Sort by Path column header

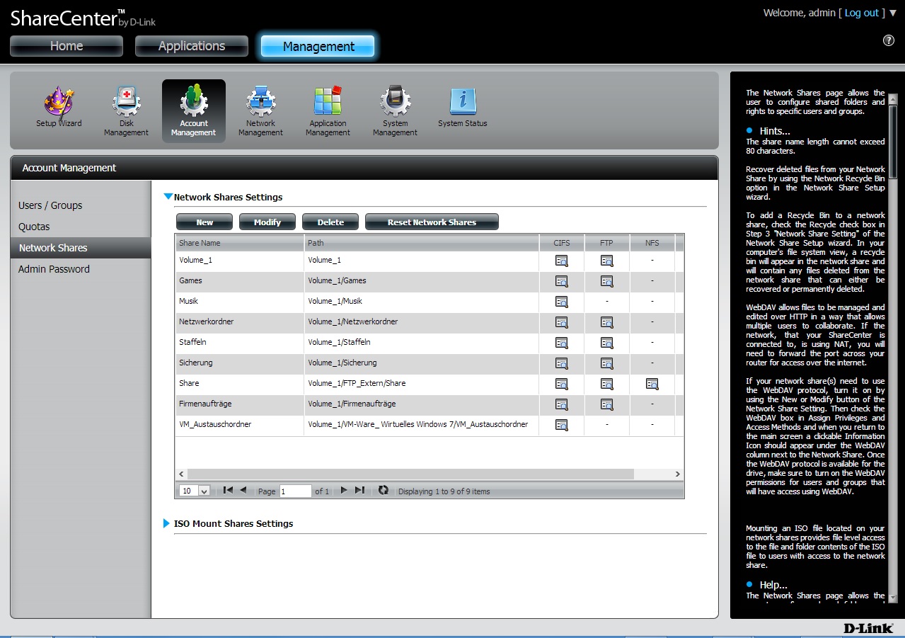tap(422, 243)
